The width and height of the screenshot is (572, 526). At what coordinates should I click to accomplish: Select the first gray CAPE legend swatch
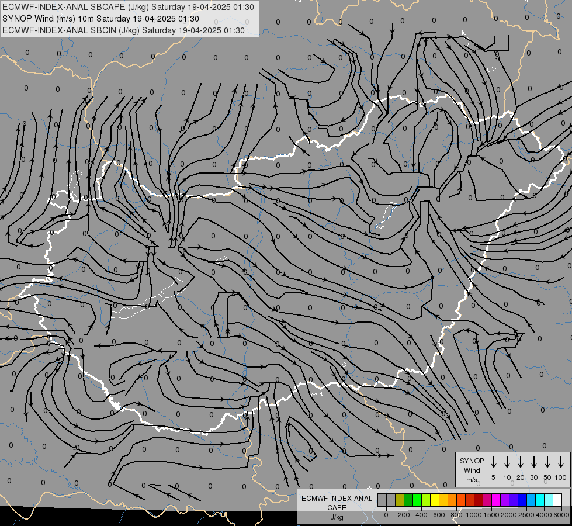[382, 500]
